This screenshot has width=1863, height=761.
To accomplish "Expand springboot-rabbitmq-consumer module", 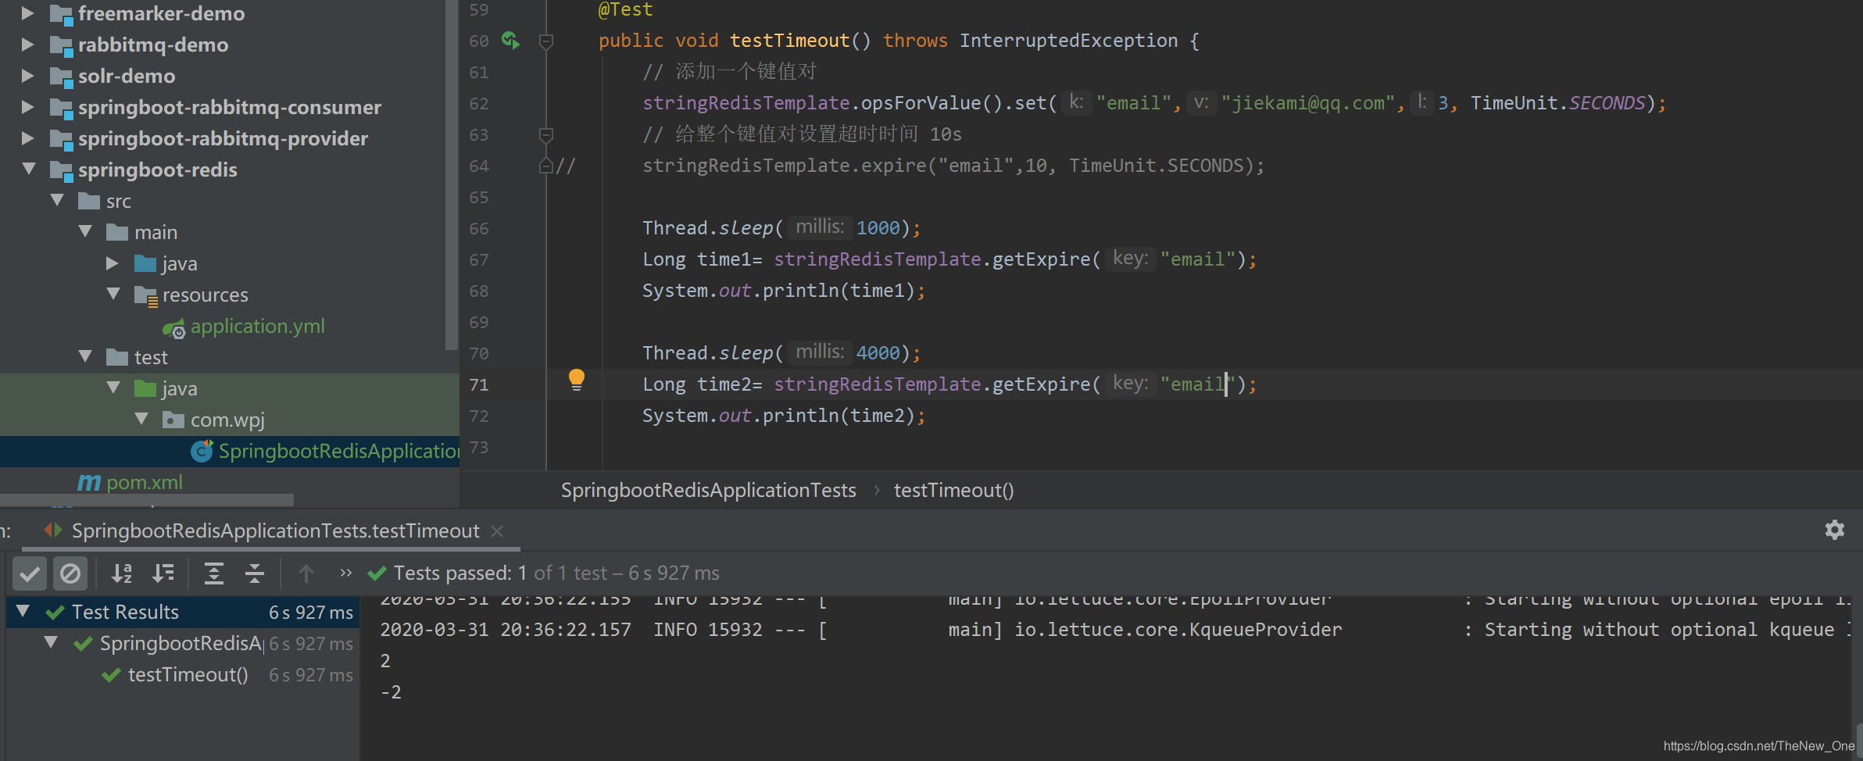I will click(27, 107).
